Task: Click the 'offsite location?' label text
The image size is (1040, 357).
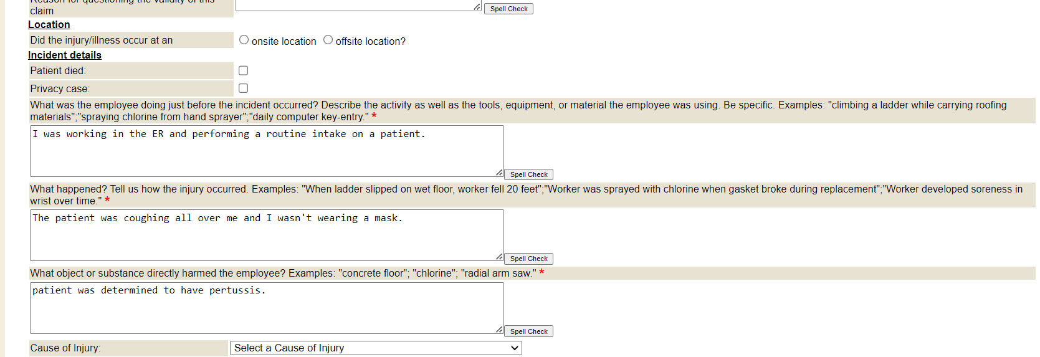Action: tap(370, 41)
